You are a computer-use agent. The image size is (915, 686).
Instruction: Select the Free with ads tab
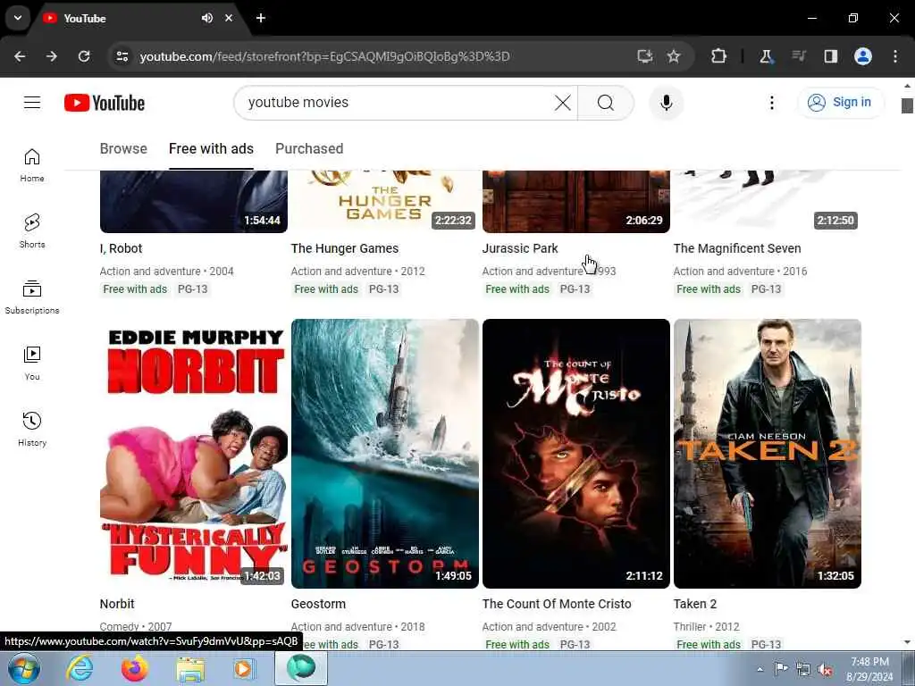[211, 149]
